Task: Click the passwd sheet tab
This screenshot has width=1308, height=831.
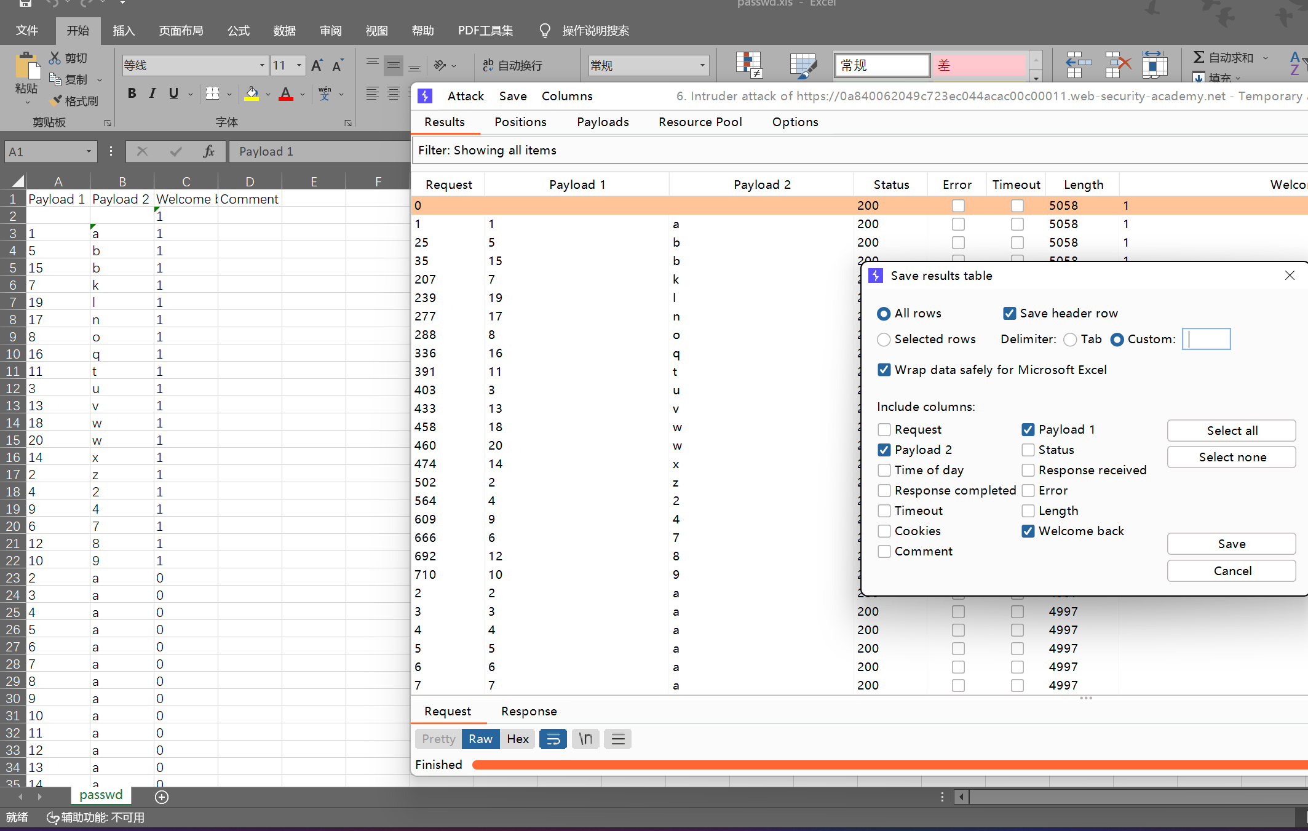Action: (x=101, y=795)
